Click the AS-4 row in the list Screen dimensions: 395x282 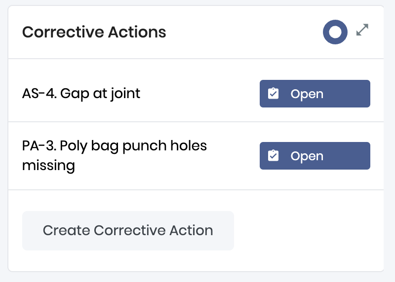pyautogui.click(x=196, y=91)
